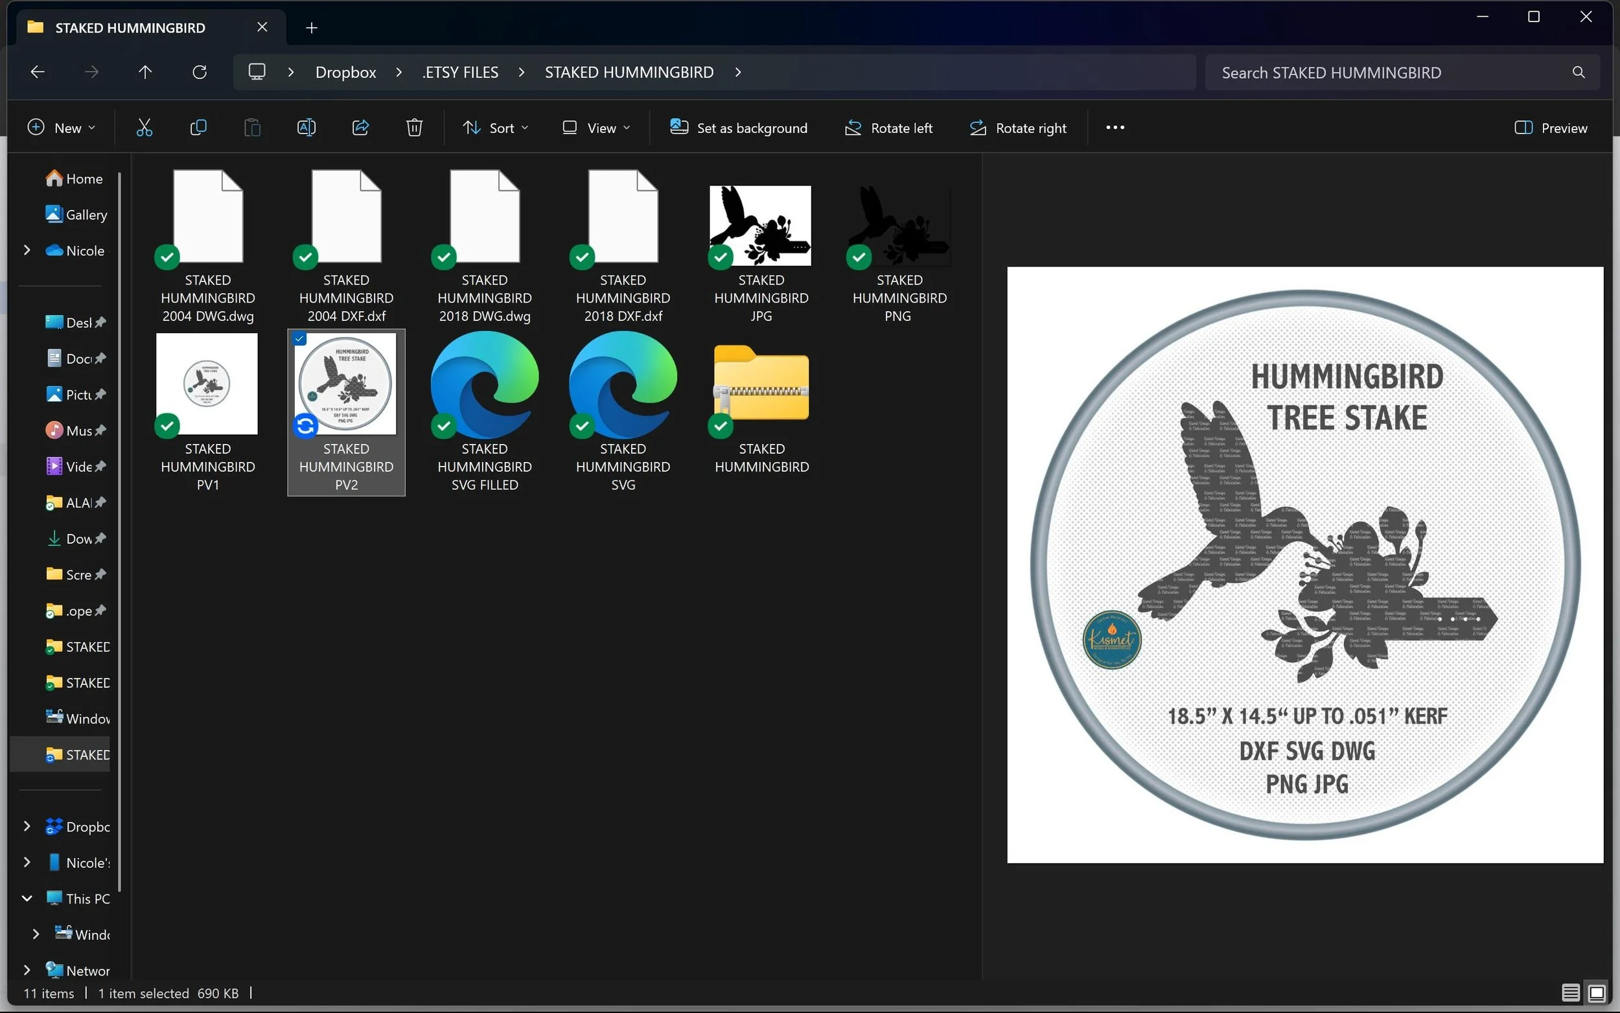This screenshot has height=1013, width=1620.
Task: Click the Rename icon
Action: click(306, 127)
